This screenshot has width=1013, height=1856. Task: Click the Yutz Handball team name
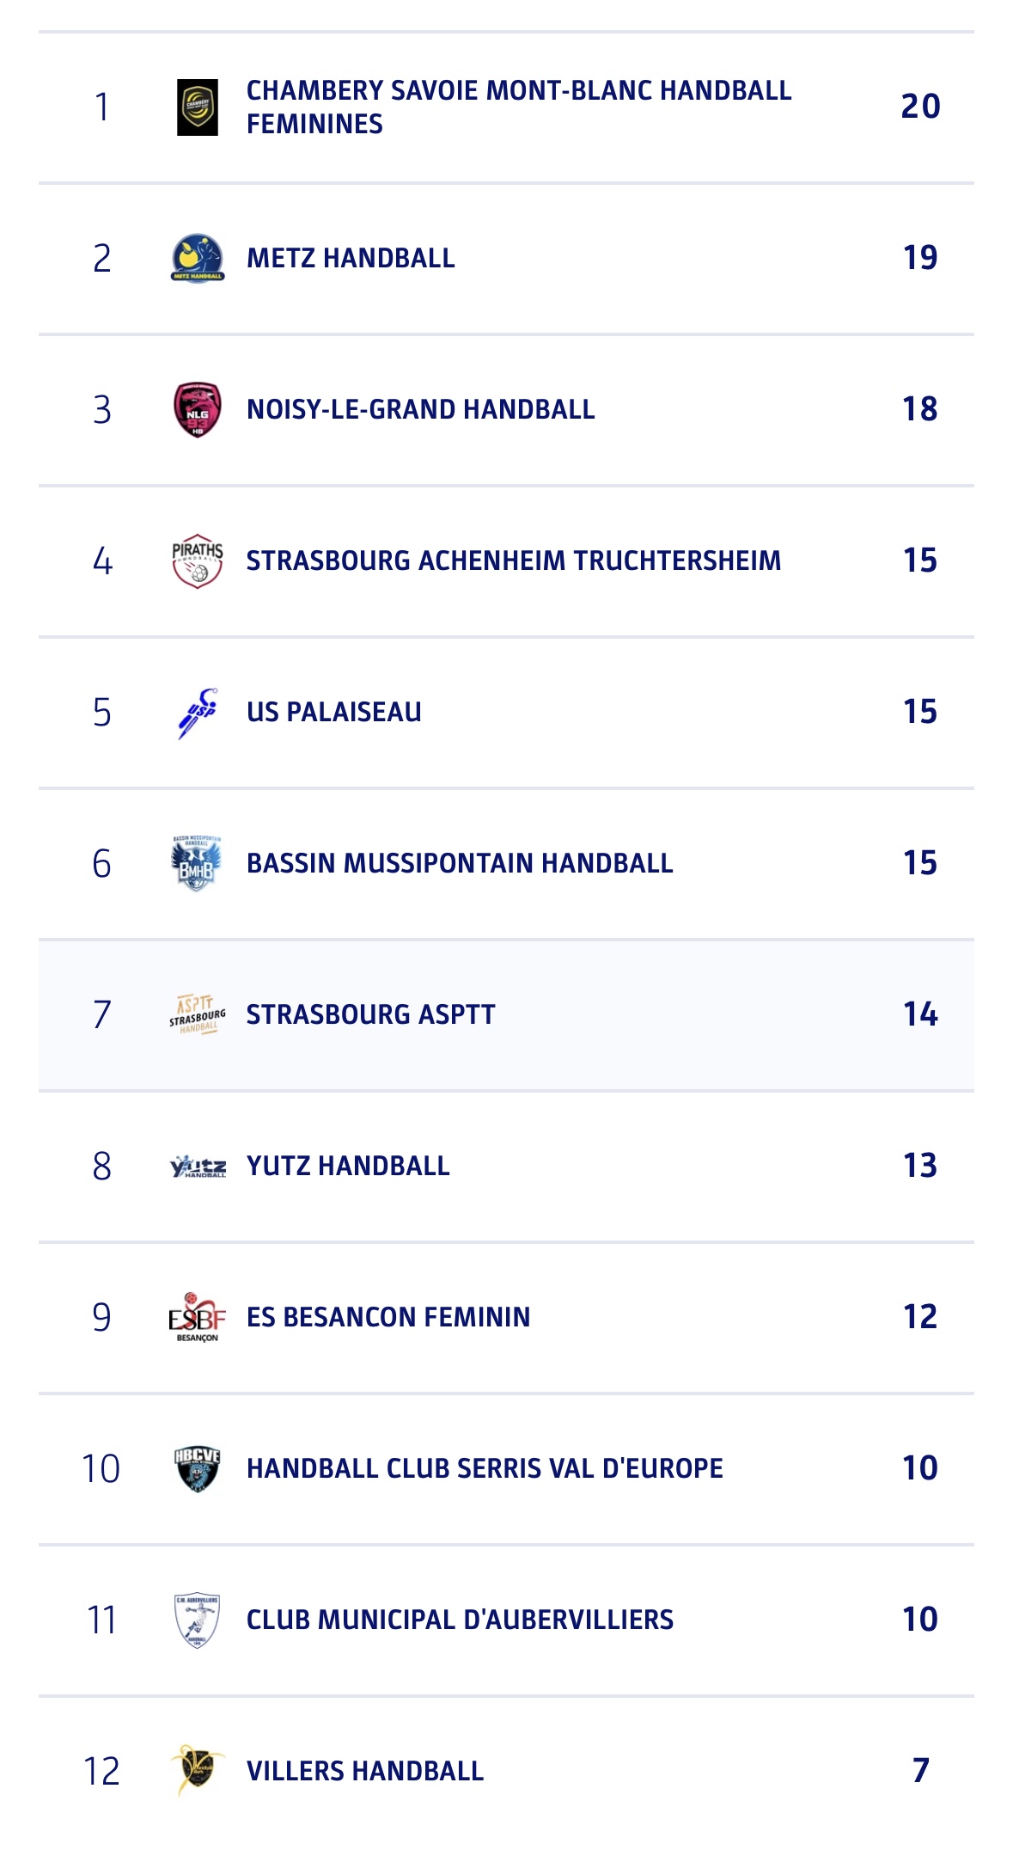coord(348,1167)
